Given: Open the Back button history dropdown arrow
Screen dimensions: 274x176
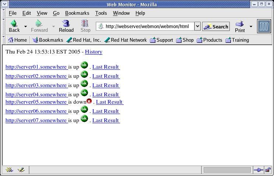Looking at the screenshot, I should point(25,27).
